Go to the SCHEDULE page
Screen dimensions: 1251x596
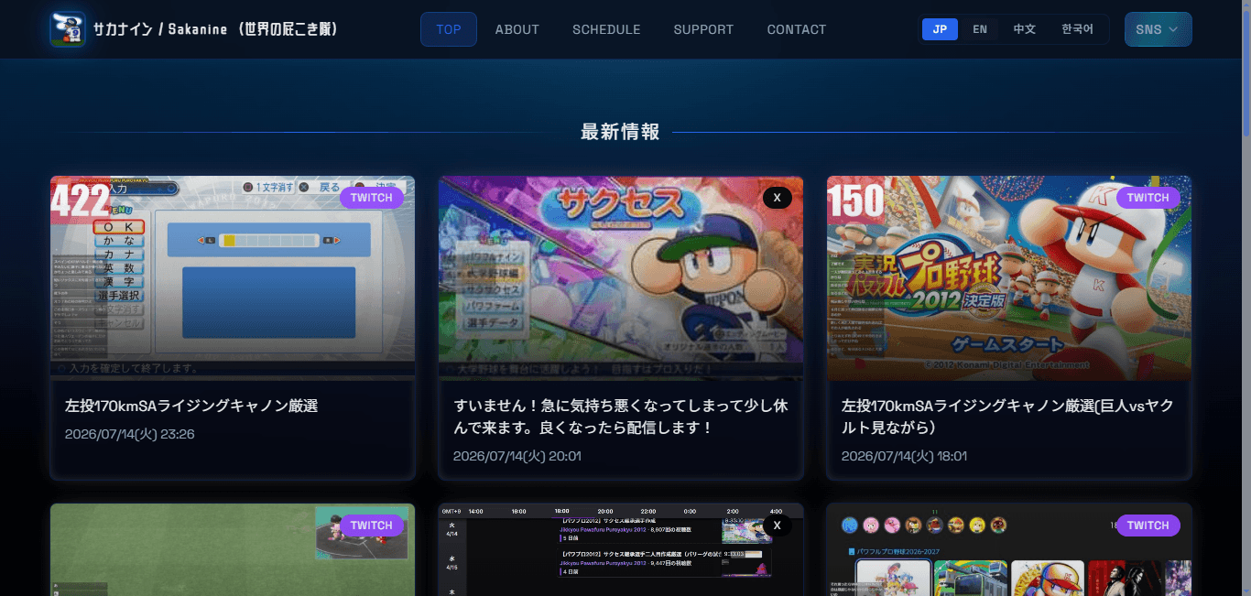606,29
